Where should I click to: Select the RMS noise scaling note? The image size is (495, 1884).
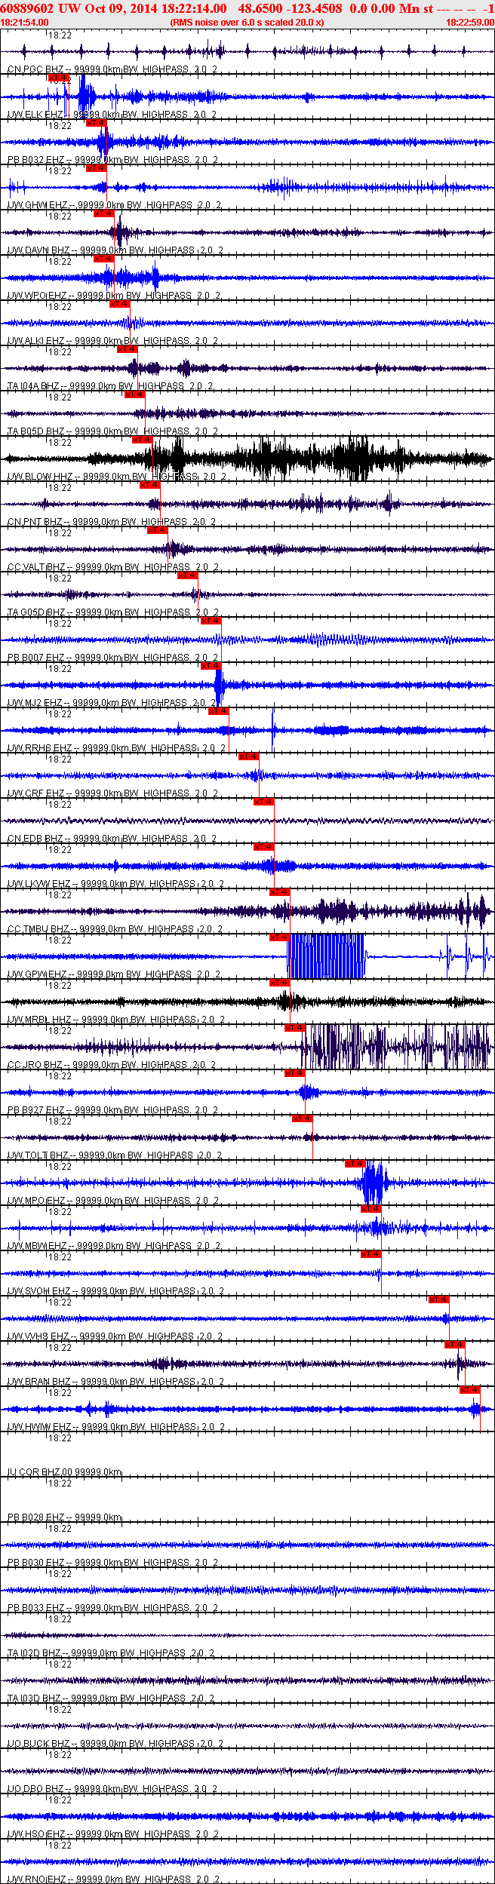(247, 23)
